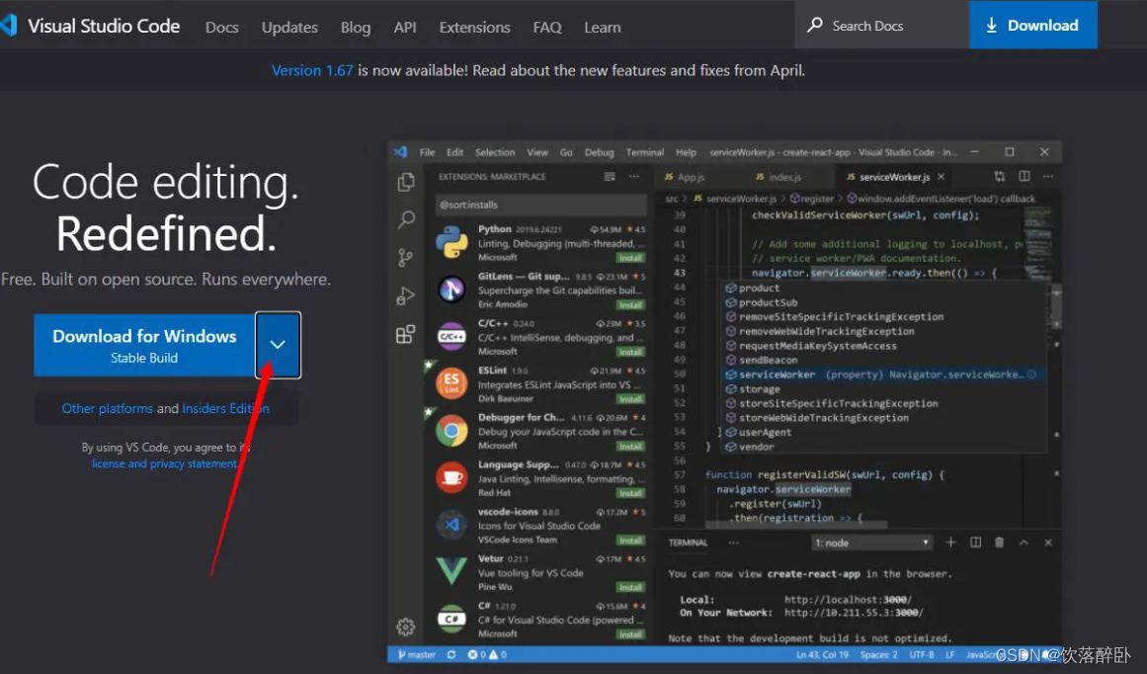Image resolution: width=1147 pixels, height=674 pixels.
Task: Open the File menu in VS Code window
Action: click(x=427, y=152)
